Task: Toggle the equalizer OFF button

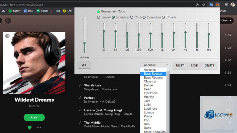Action: (84, 65)
